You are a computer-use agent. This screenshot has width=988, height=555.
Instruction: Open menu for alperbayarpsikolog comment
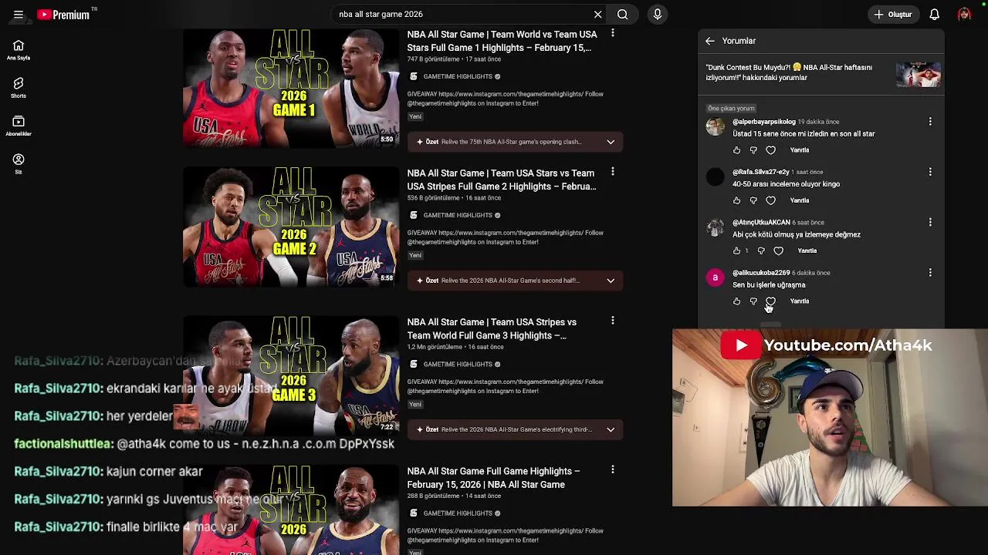(x=930, y=122)
